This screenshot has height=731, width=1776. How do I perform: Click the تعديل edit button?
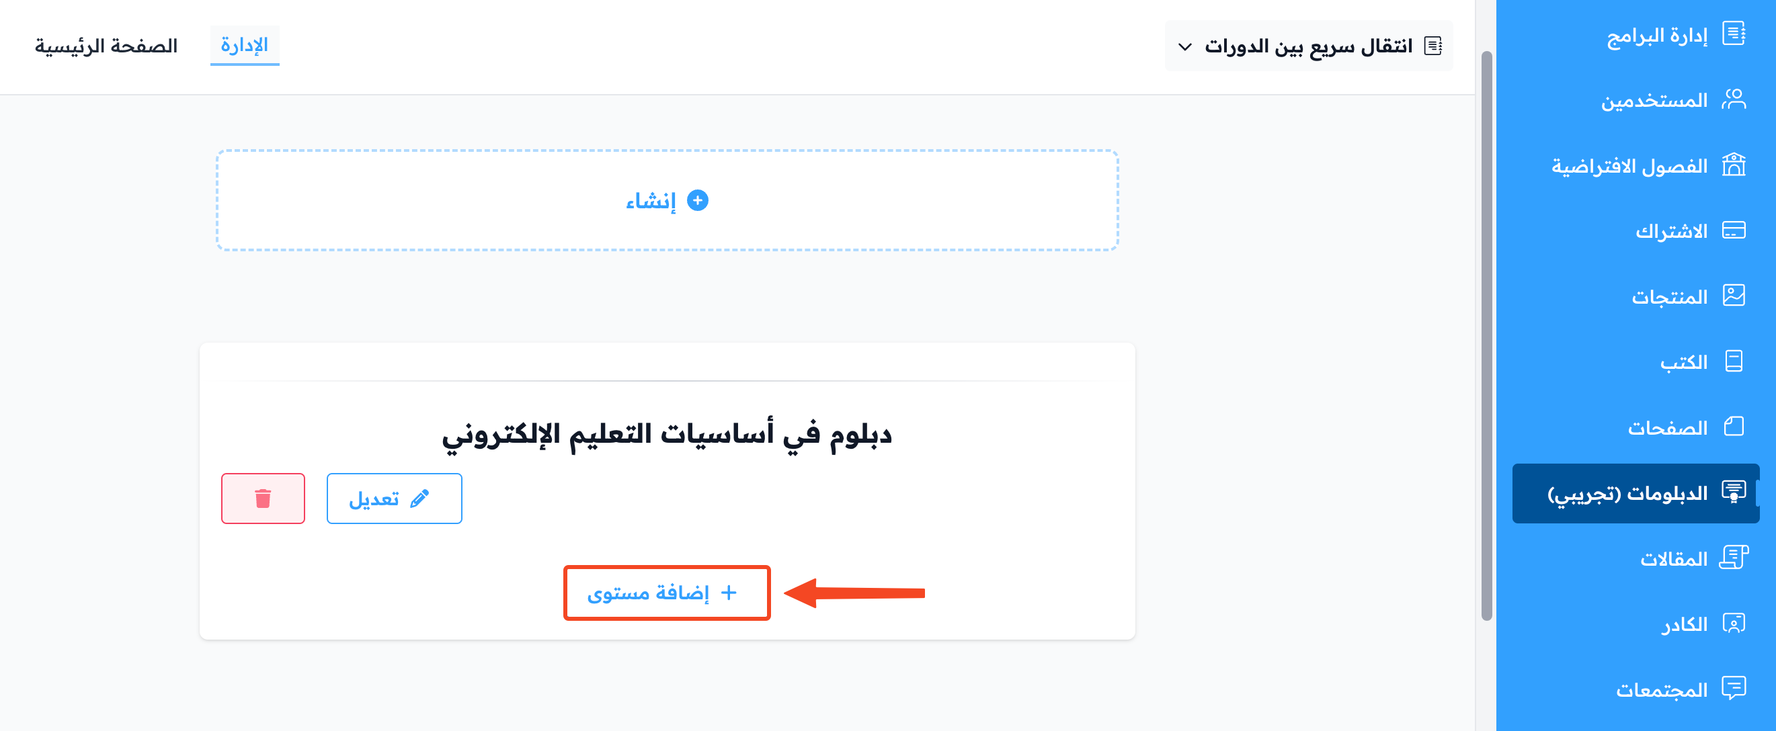pyautogui.click(x=395, y=498)
